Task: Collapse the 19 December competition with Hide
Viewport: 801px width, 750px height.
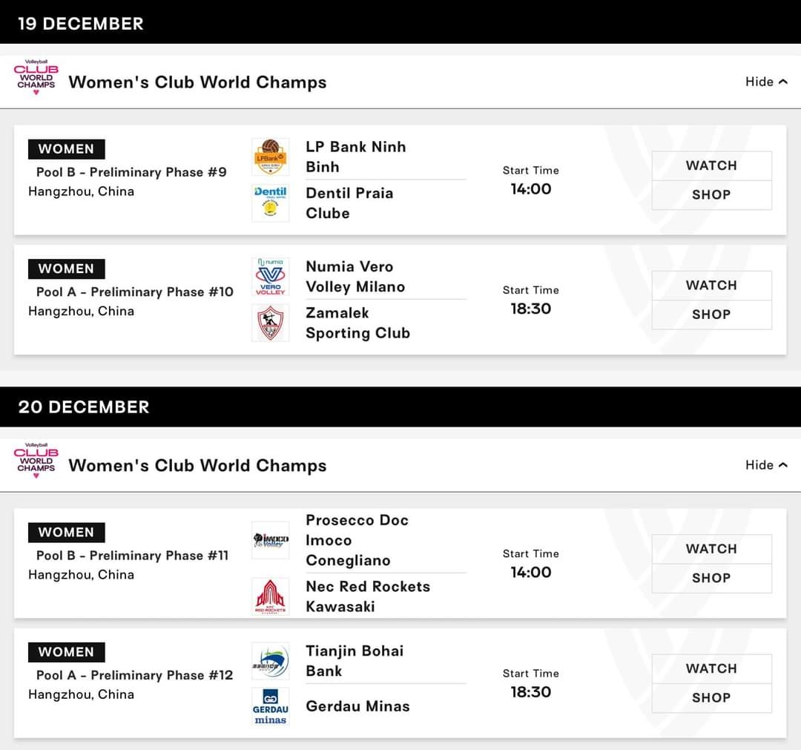Action: pos(766,82)
